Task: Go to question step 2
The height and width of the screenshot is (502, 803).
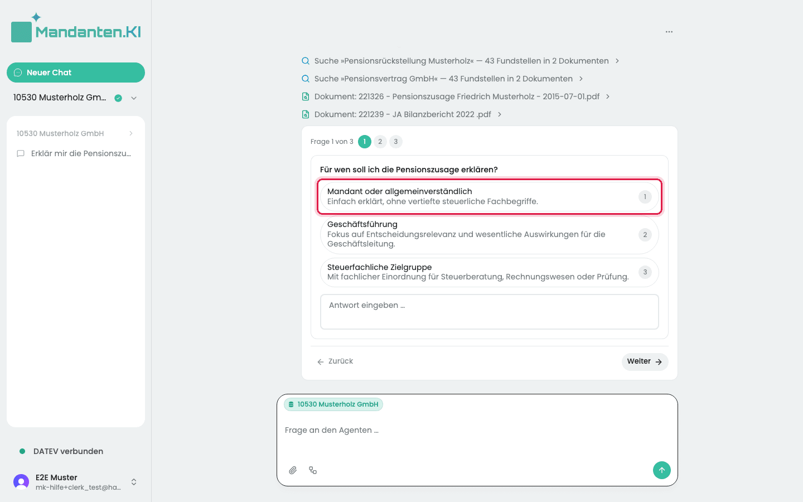Action: pos(380,142)
